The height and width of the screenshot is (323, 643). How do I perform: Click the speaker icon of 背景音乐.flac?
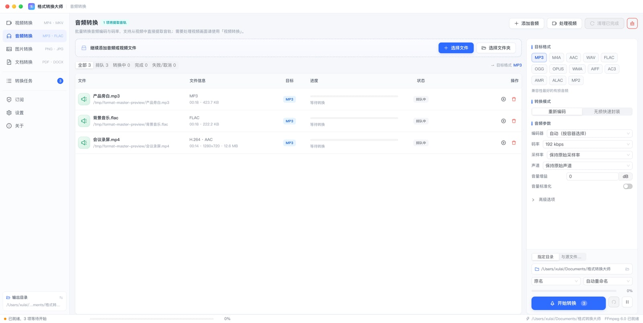(84, 121)
